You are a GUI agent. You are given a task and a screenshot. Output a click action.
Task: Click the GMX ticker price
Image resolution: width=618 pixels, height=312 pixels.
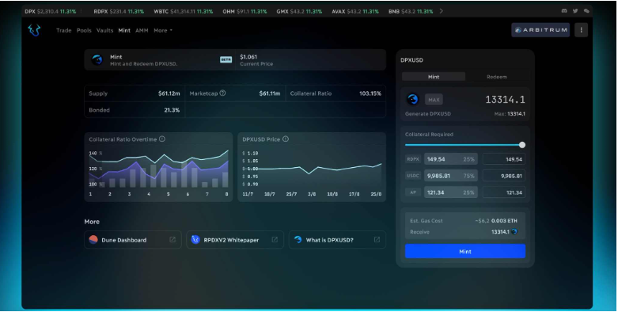(298, 11)
